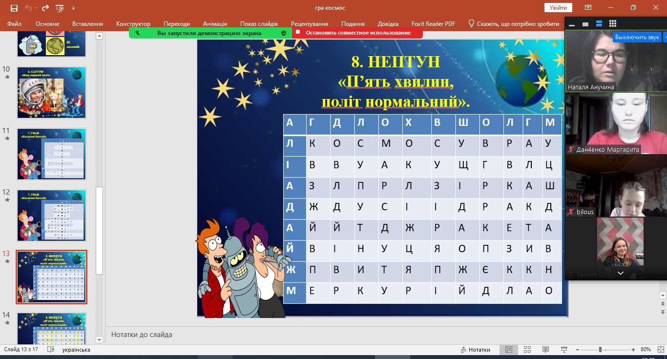Screen dimensions: 667x359
Task: Click the zoom slider handle
Action: 600,350
